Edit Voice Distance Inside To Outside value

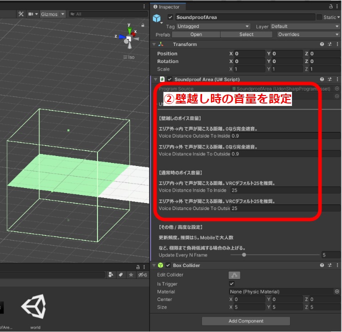(x=285, y=154)
